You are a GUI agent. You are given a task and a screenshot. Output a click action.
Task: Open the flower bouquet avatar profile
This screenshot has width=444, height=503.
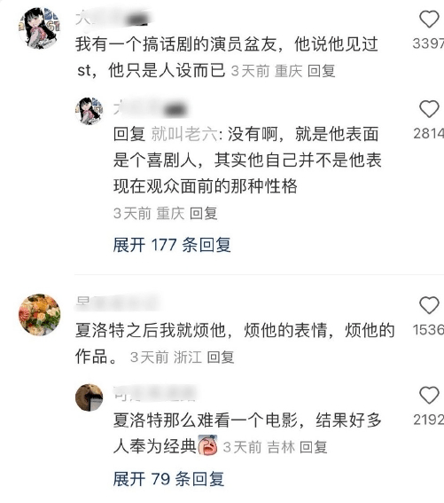pos(39,314)
